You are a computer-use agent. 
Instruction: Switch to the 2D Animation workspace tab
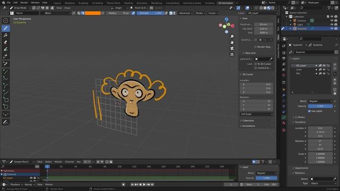(225, 3)
